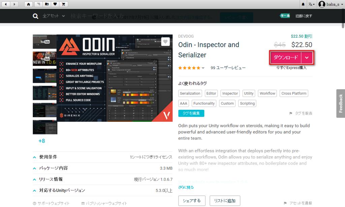The width and height of the screenshot is (345, 207).
Task: Open the home page icon
Action: click(28, 4)
